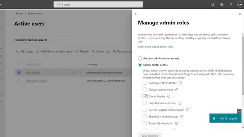Show info for SharePoint Administrator role
Image resolution: width=244 pixels, height=137 pixels.
click(x=182, y=117)
